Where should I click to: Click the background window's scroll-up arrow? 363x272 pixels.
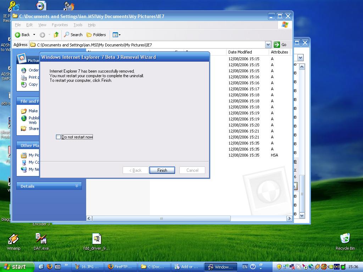[302, 67]
